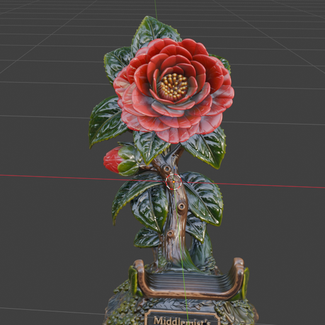Select the red camellia bloom in viewport
Image resolution: width=325 pixels, height=325 pixels.
coord(174,90)
